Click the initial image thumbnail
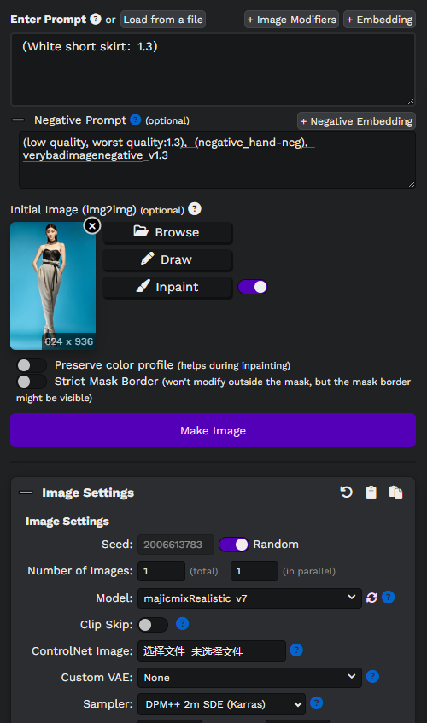The height and width of the screenshot is (723, 427). pyautogui.click(x=53, y=286)
